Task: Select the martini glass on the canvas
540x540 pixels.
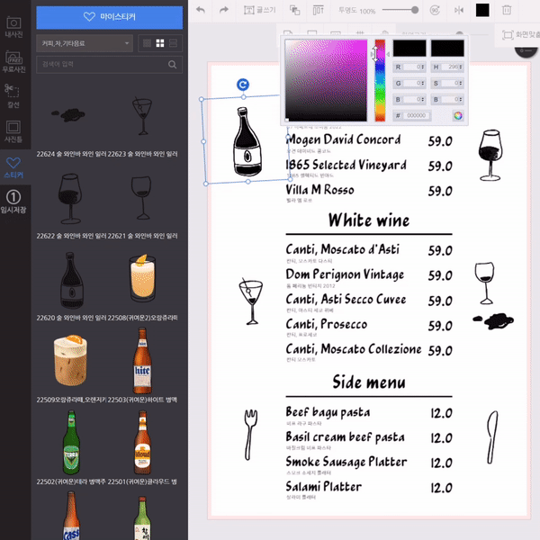Action: [x=251, y=301]
